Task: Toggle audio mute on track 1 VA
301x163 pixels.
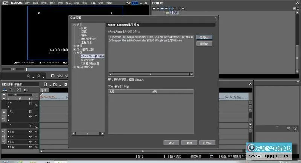Action: pyautogui.click(x=30, y=116)
